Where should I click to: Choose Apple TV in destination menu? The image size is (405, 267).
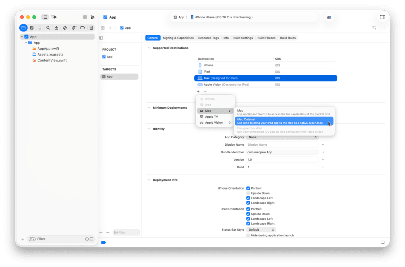tap(211, 117)
